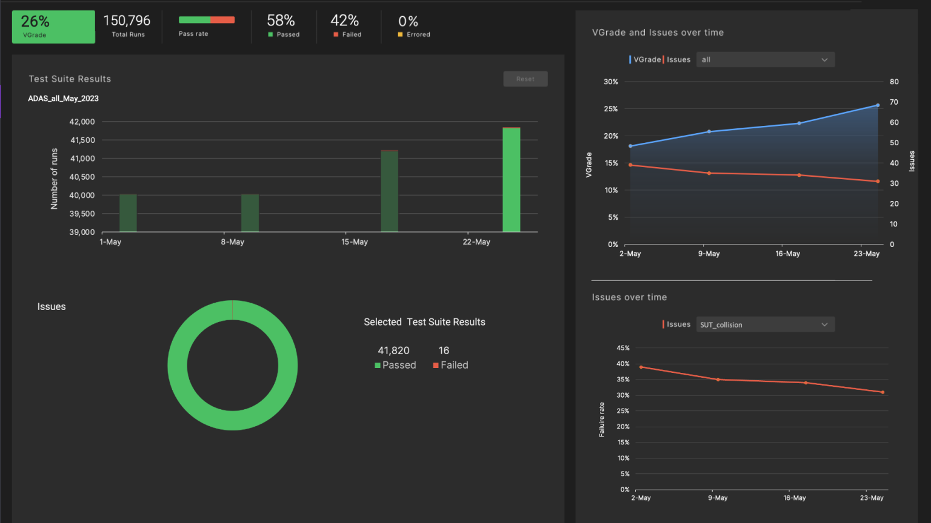Screen dimensions: 931x523
Task: Click the blue VGrade legend marker
Action: [x=630, y=59]
